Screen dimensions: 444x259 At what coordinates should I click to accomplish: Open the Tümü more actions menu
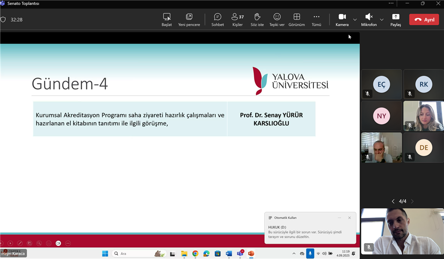(x=316, y=20)
